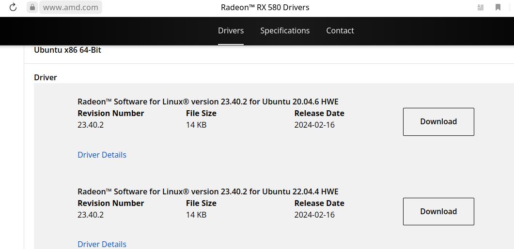
Task: Click the 14 KB file size of 20.04.6 driver
Action: (x=196, y=125)
